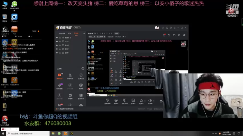Open the 歌词助手 tool
The width and height of the screenshot is (243, 136).
click(x=81, y=96)
